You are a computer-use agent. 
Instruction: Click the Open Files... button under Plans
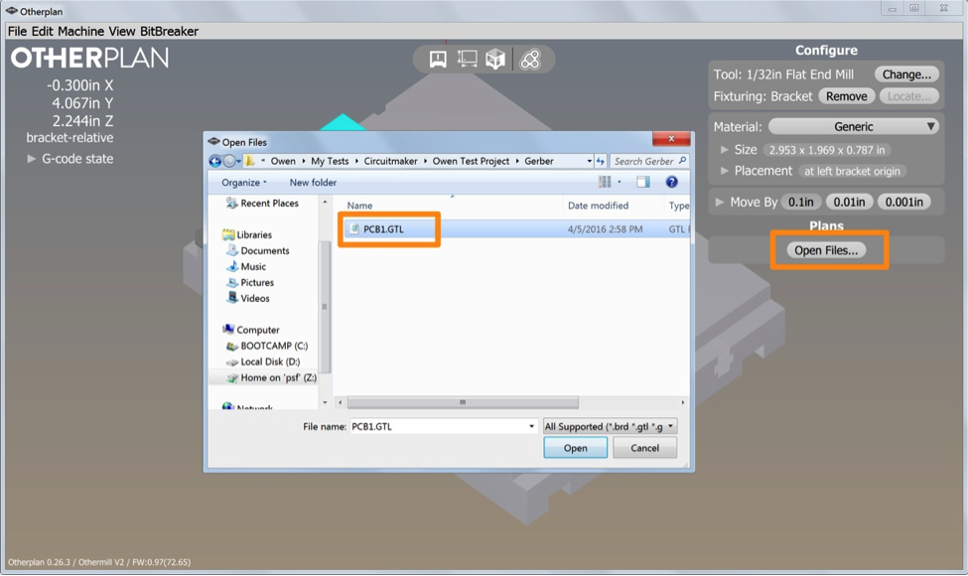coord(826,250)
